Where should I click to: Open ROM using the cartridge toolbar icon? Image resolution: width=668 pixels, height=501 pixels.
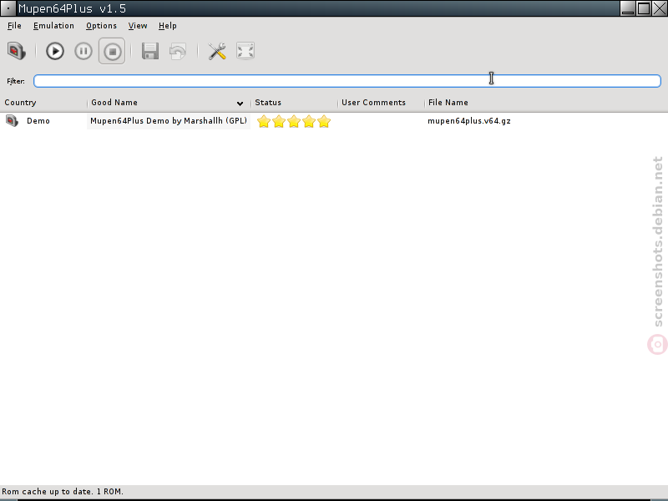pos(17,51)
